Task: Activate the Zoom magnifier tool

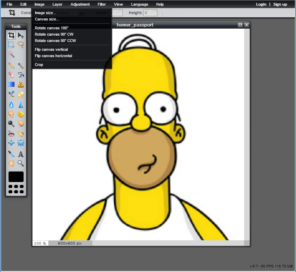Action: tap(21, 163)
